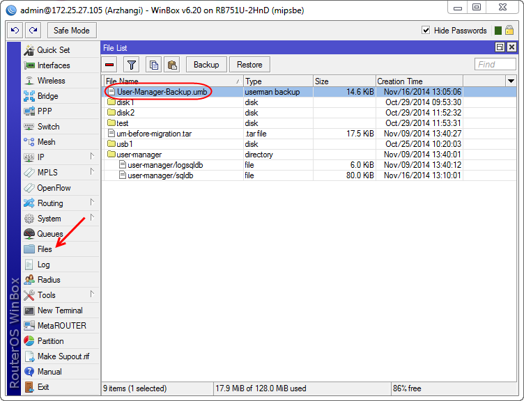Click the Tools sidebar icon
Viewport: 524px width, 401px height.
(29, 295)
